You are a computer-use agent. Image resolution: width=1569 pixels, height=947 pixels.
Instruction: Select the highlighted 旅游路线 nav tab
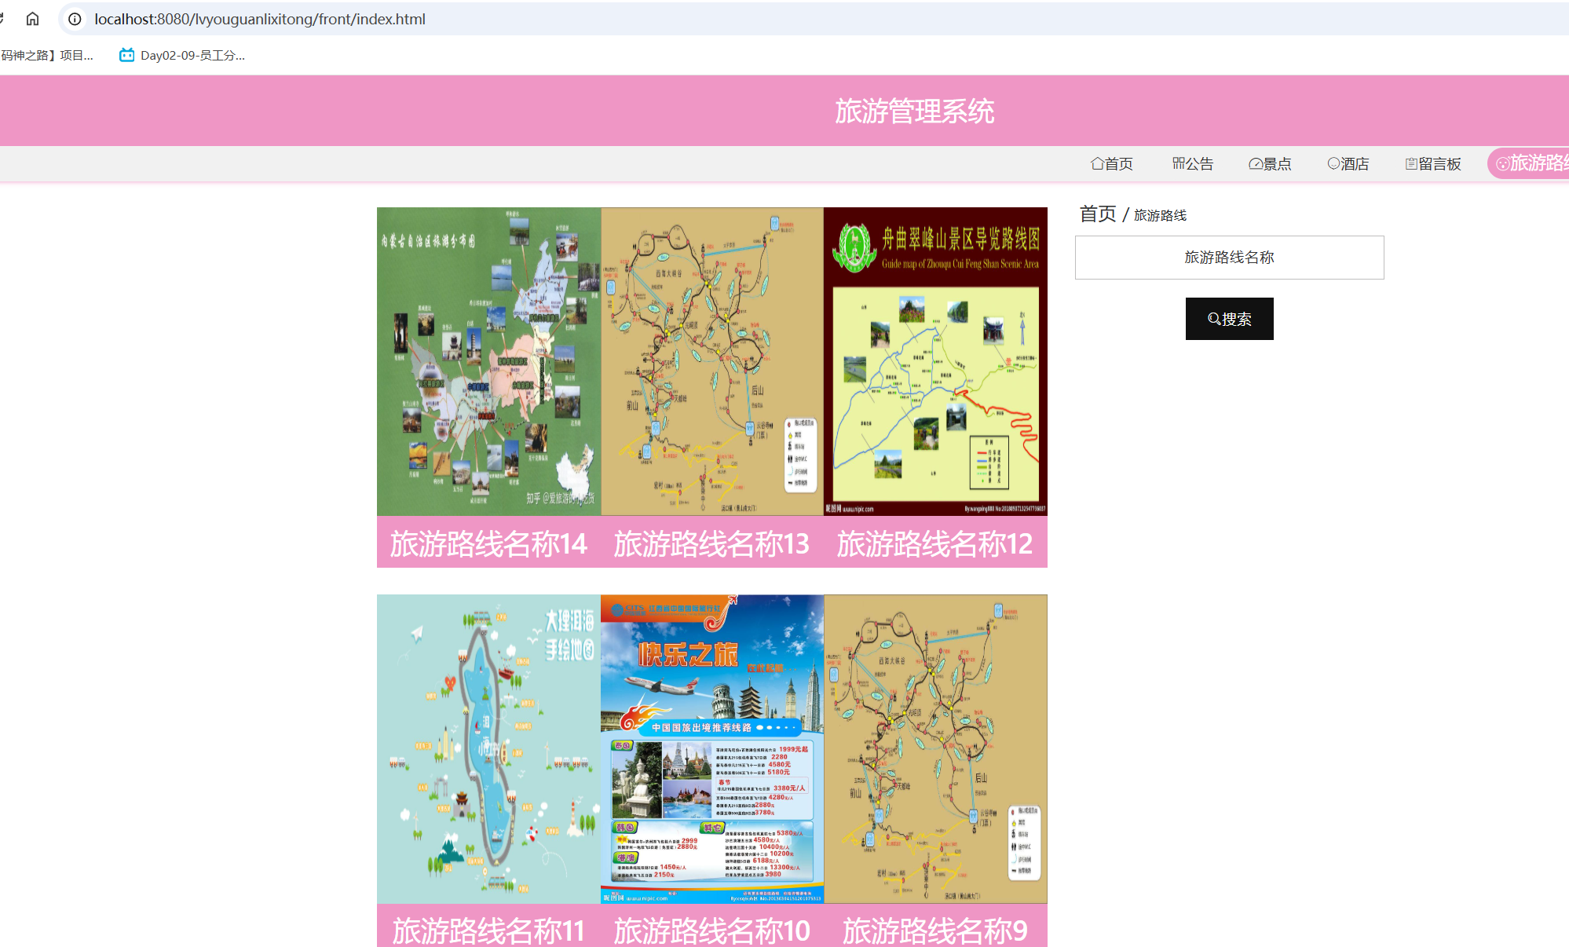pos(1531,163)
